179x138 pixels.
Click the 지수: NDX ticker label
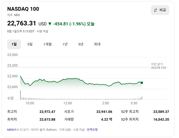tap(14, 15)
